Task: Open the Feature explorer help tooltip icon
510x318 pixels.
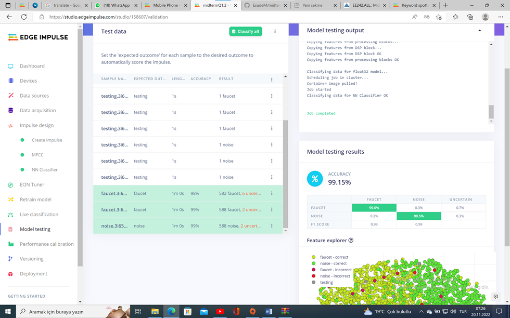Action: [x=351, y=241]
